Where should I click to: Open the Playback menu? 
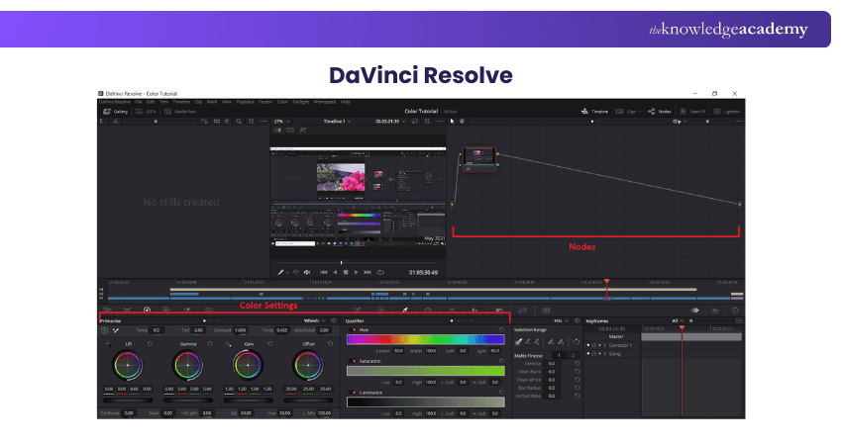pyautogui.click(x=246, y=102)
